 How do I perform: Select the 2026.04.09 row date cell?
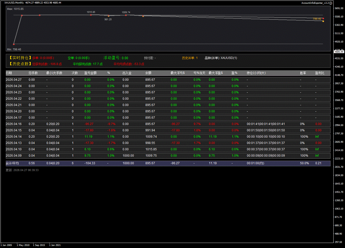point(14,156)
